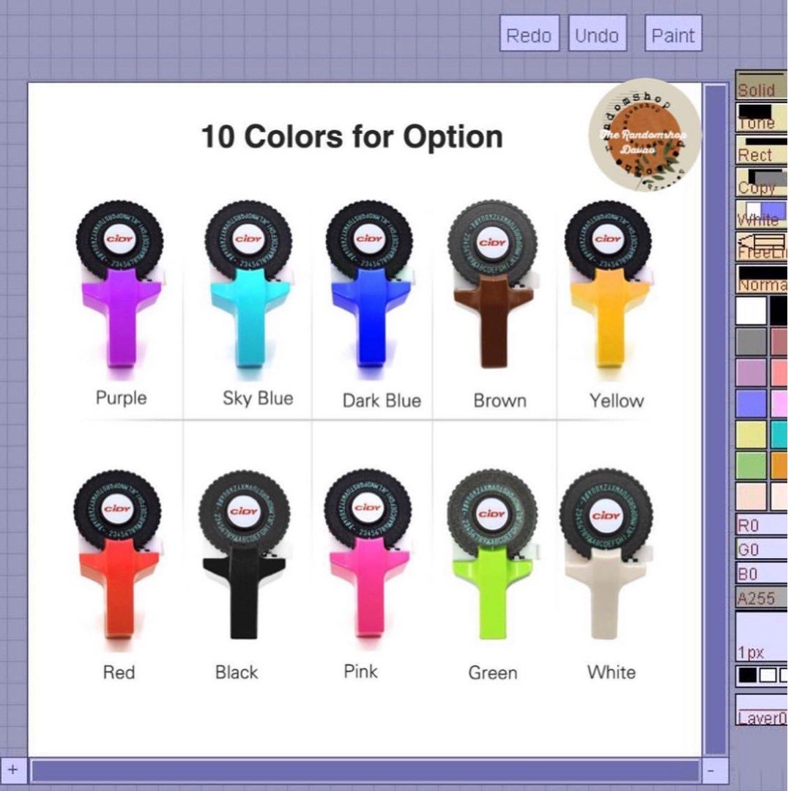Open the Layer0 layer selector

(762, 710)
